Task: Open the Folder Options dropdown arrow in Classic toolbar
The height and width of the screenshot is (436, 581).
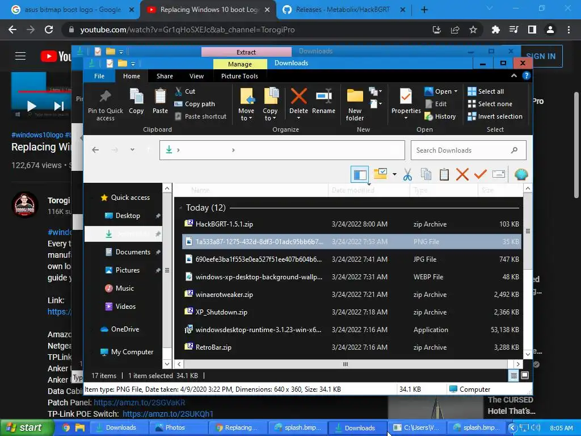Action: pos(395,174)
